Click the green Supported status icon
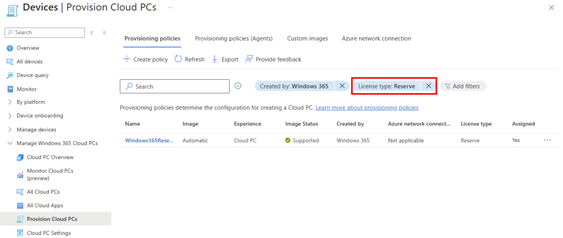Viewport: 563px width, 238px height. [288, 140]
